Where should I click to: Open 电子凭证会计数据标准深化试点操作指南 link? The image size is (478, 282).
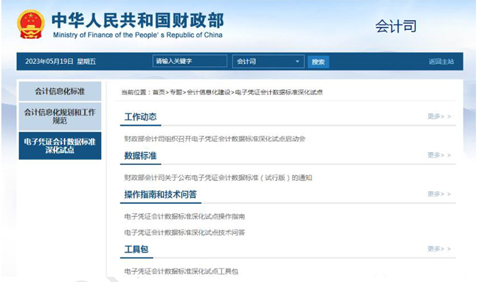pyautogui.click(x=185, y=216)
